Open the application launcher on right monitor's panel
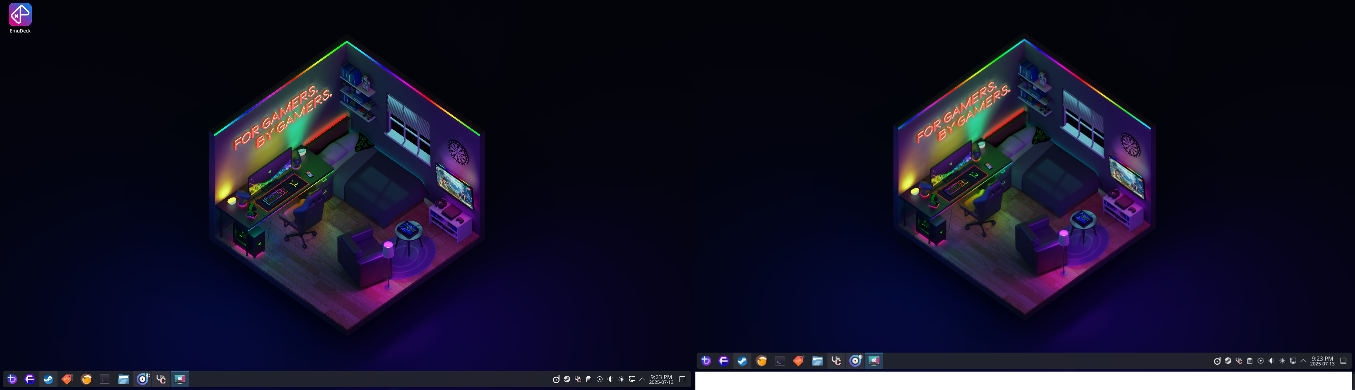 click(x=706, y=360)
